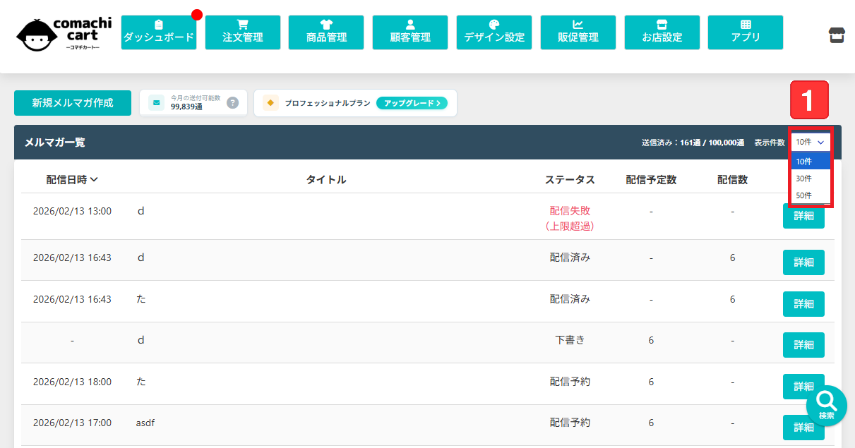
Task: Choose 50件 in the display count list
Action: click(x=804, y=195)
